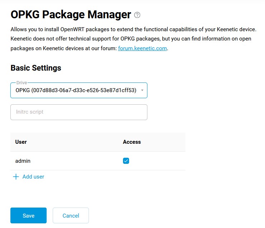The image size is (265, 228).
Task: Open the OPKG drive combo box
Action: [x=79, y=90]
